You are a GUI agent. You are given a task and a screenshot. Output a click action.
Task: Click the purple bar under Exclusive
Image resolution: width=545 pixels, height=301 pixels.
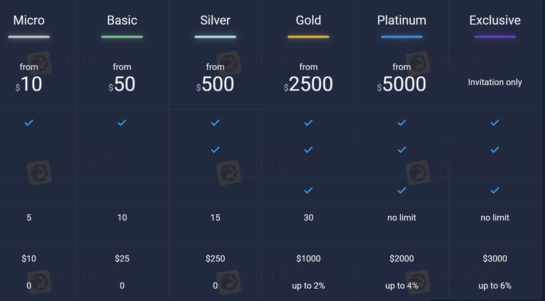tap(495, 37)
